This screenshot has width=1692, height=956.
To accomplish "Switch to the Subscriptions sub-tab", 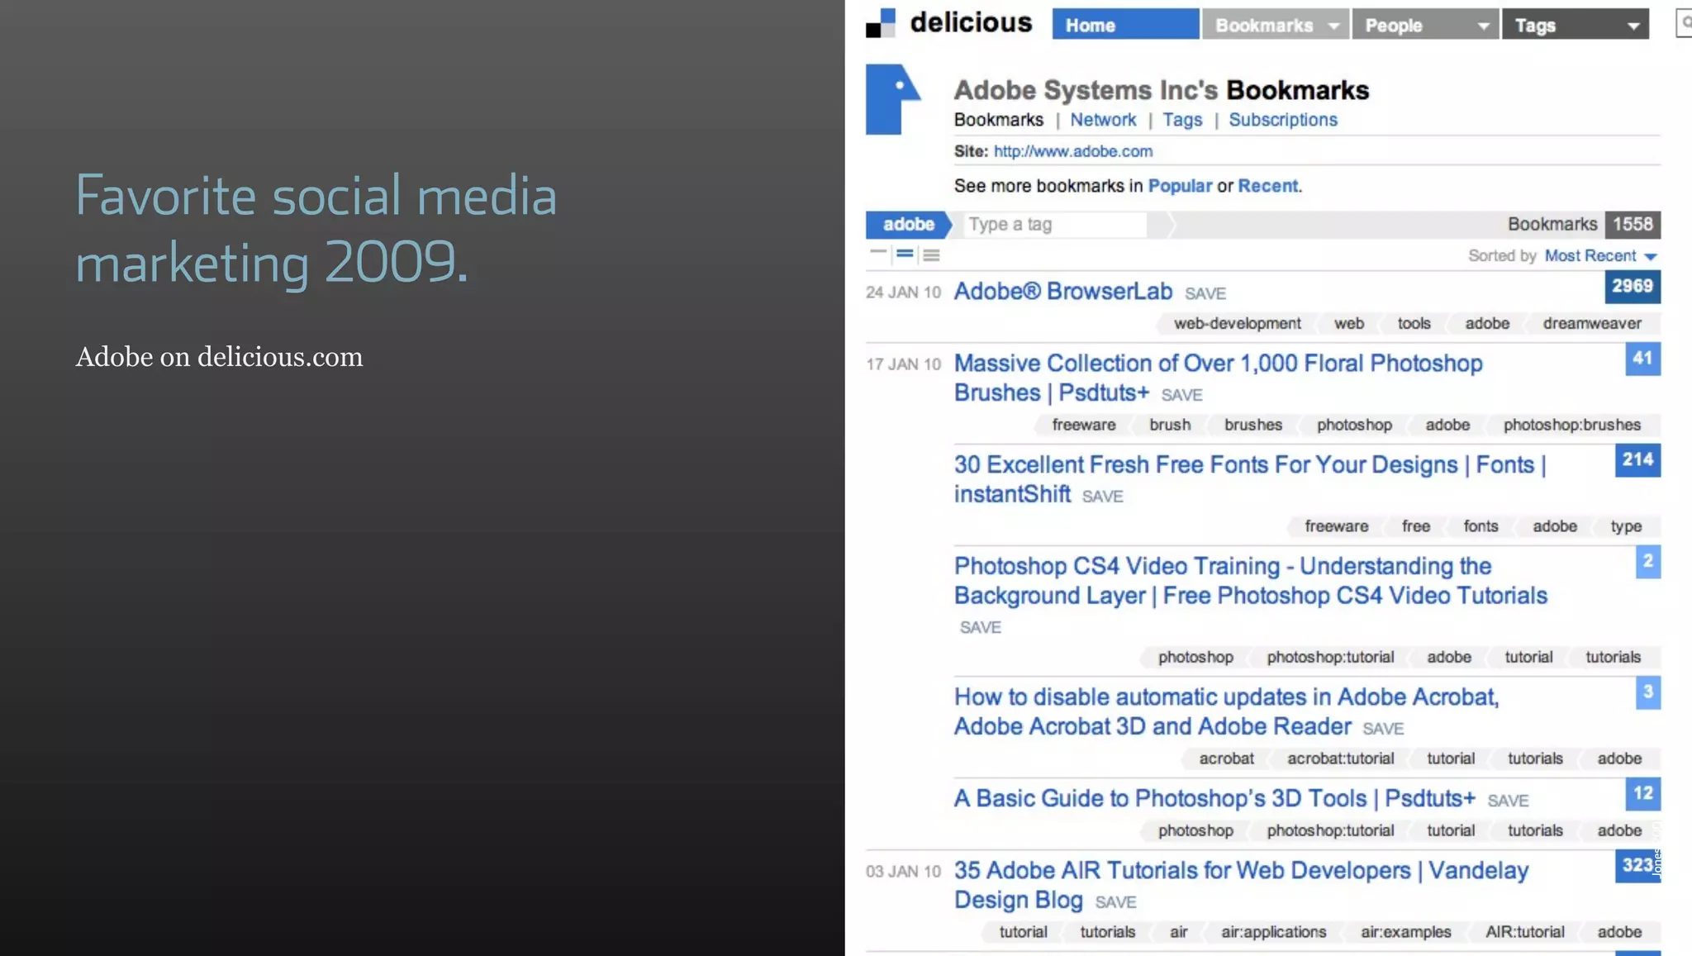I will click(x=1283, y=120).
